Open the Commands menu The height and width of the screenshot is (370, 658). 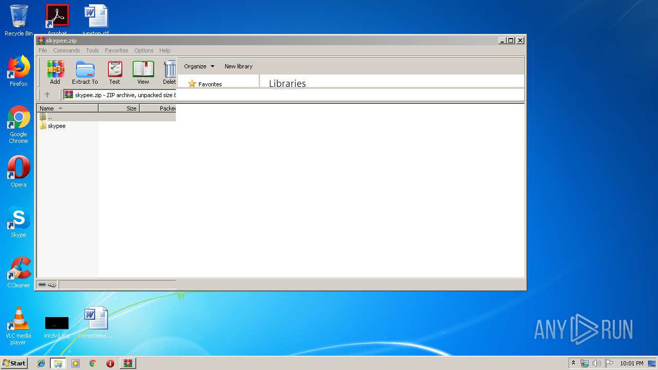click(66, 50)
